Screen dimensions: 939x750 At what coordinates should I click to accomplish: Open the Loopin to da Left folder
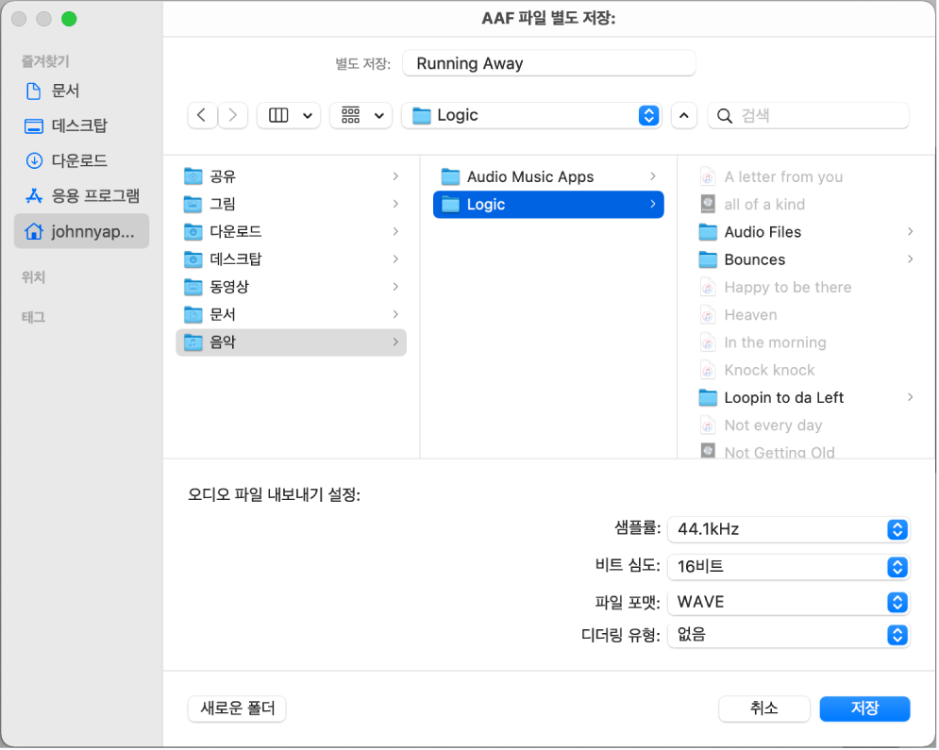(805, 398)
